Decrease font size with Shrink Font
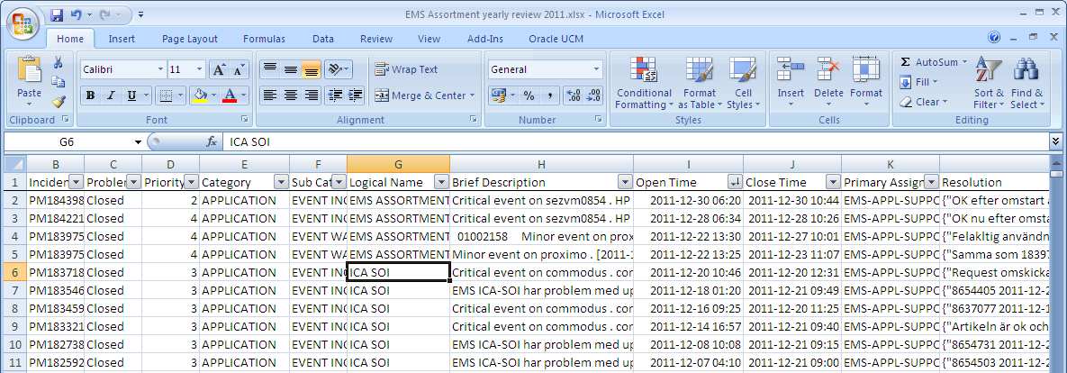 (239, 69)
